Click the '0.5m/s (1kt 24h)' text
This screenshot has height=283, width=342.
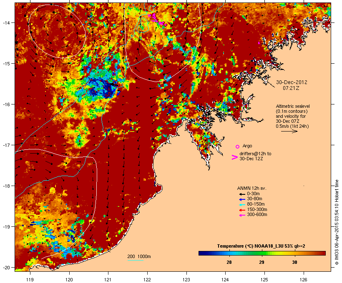(x=292, y=126)
